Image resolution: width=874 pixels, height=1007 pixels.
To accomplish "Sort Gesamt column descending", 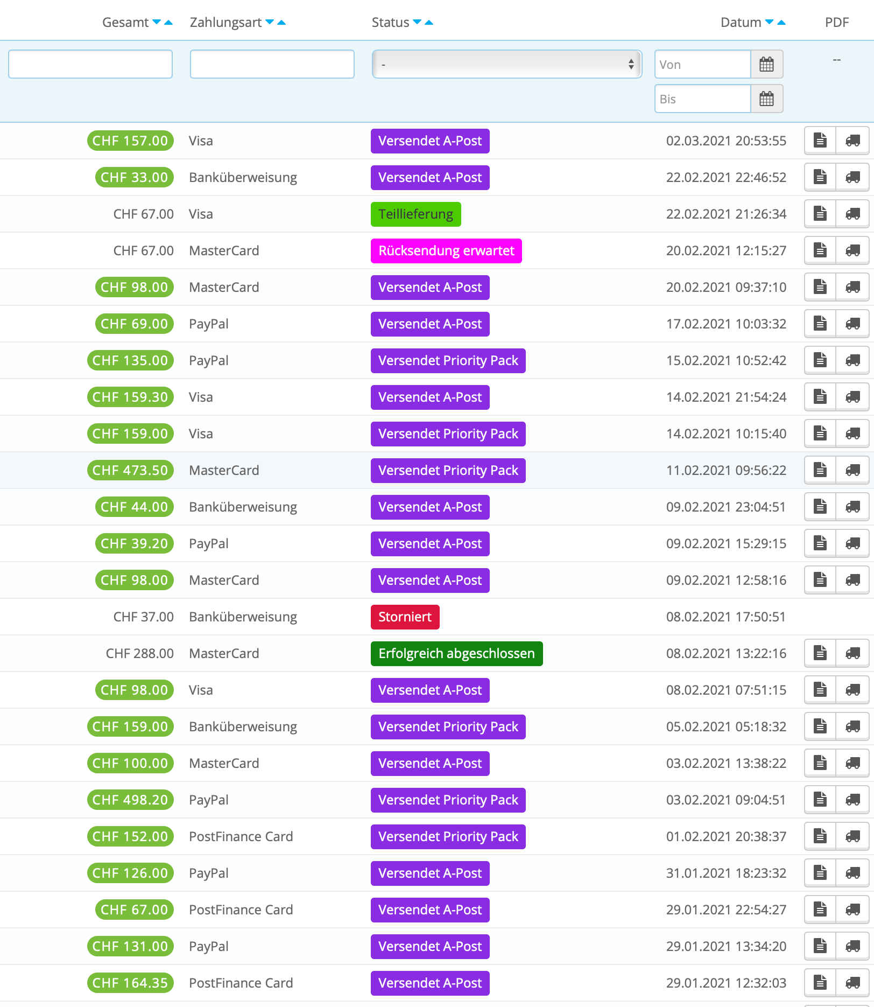I will [x=157, y=22].
